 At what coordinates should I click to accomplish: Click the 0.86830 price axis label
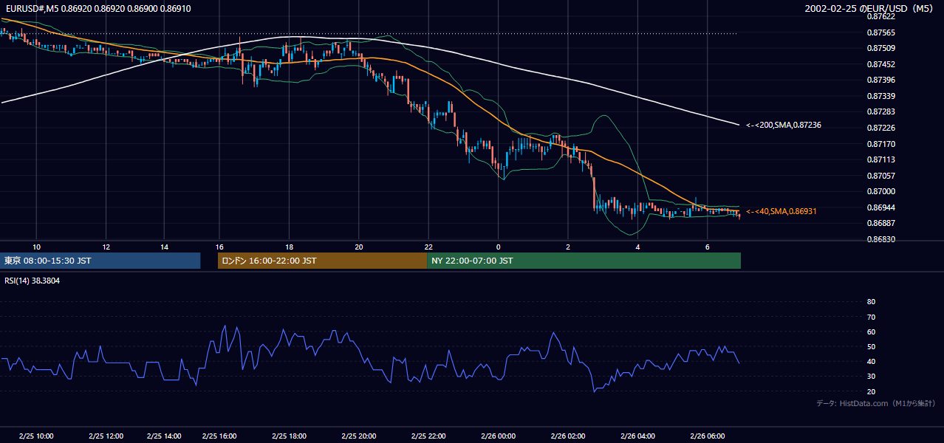coord(880,239)
